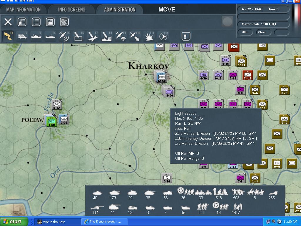Click the floppy disk save game icon
Screen dimensions: 301x226
[50, 22]
